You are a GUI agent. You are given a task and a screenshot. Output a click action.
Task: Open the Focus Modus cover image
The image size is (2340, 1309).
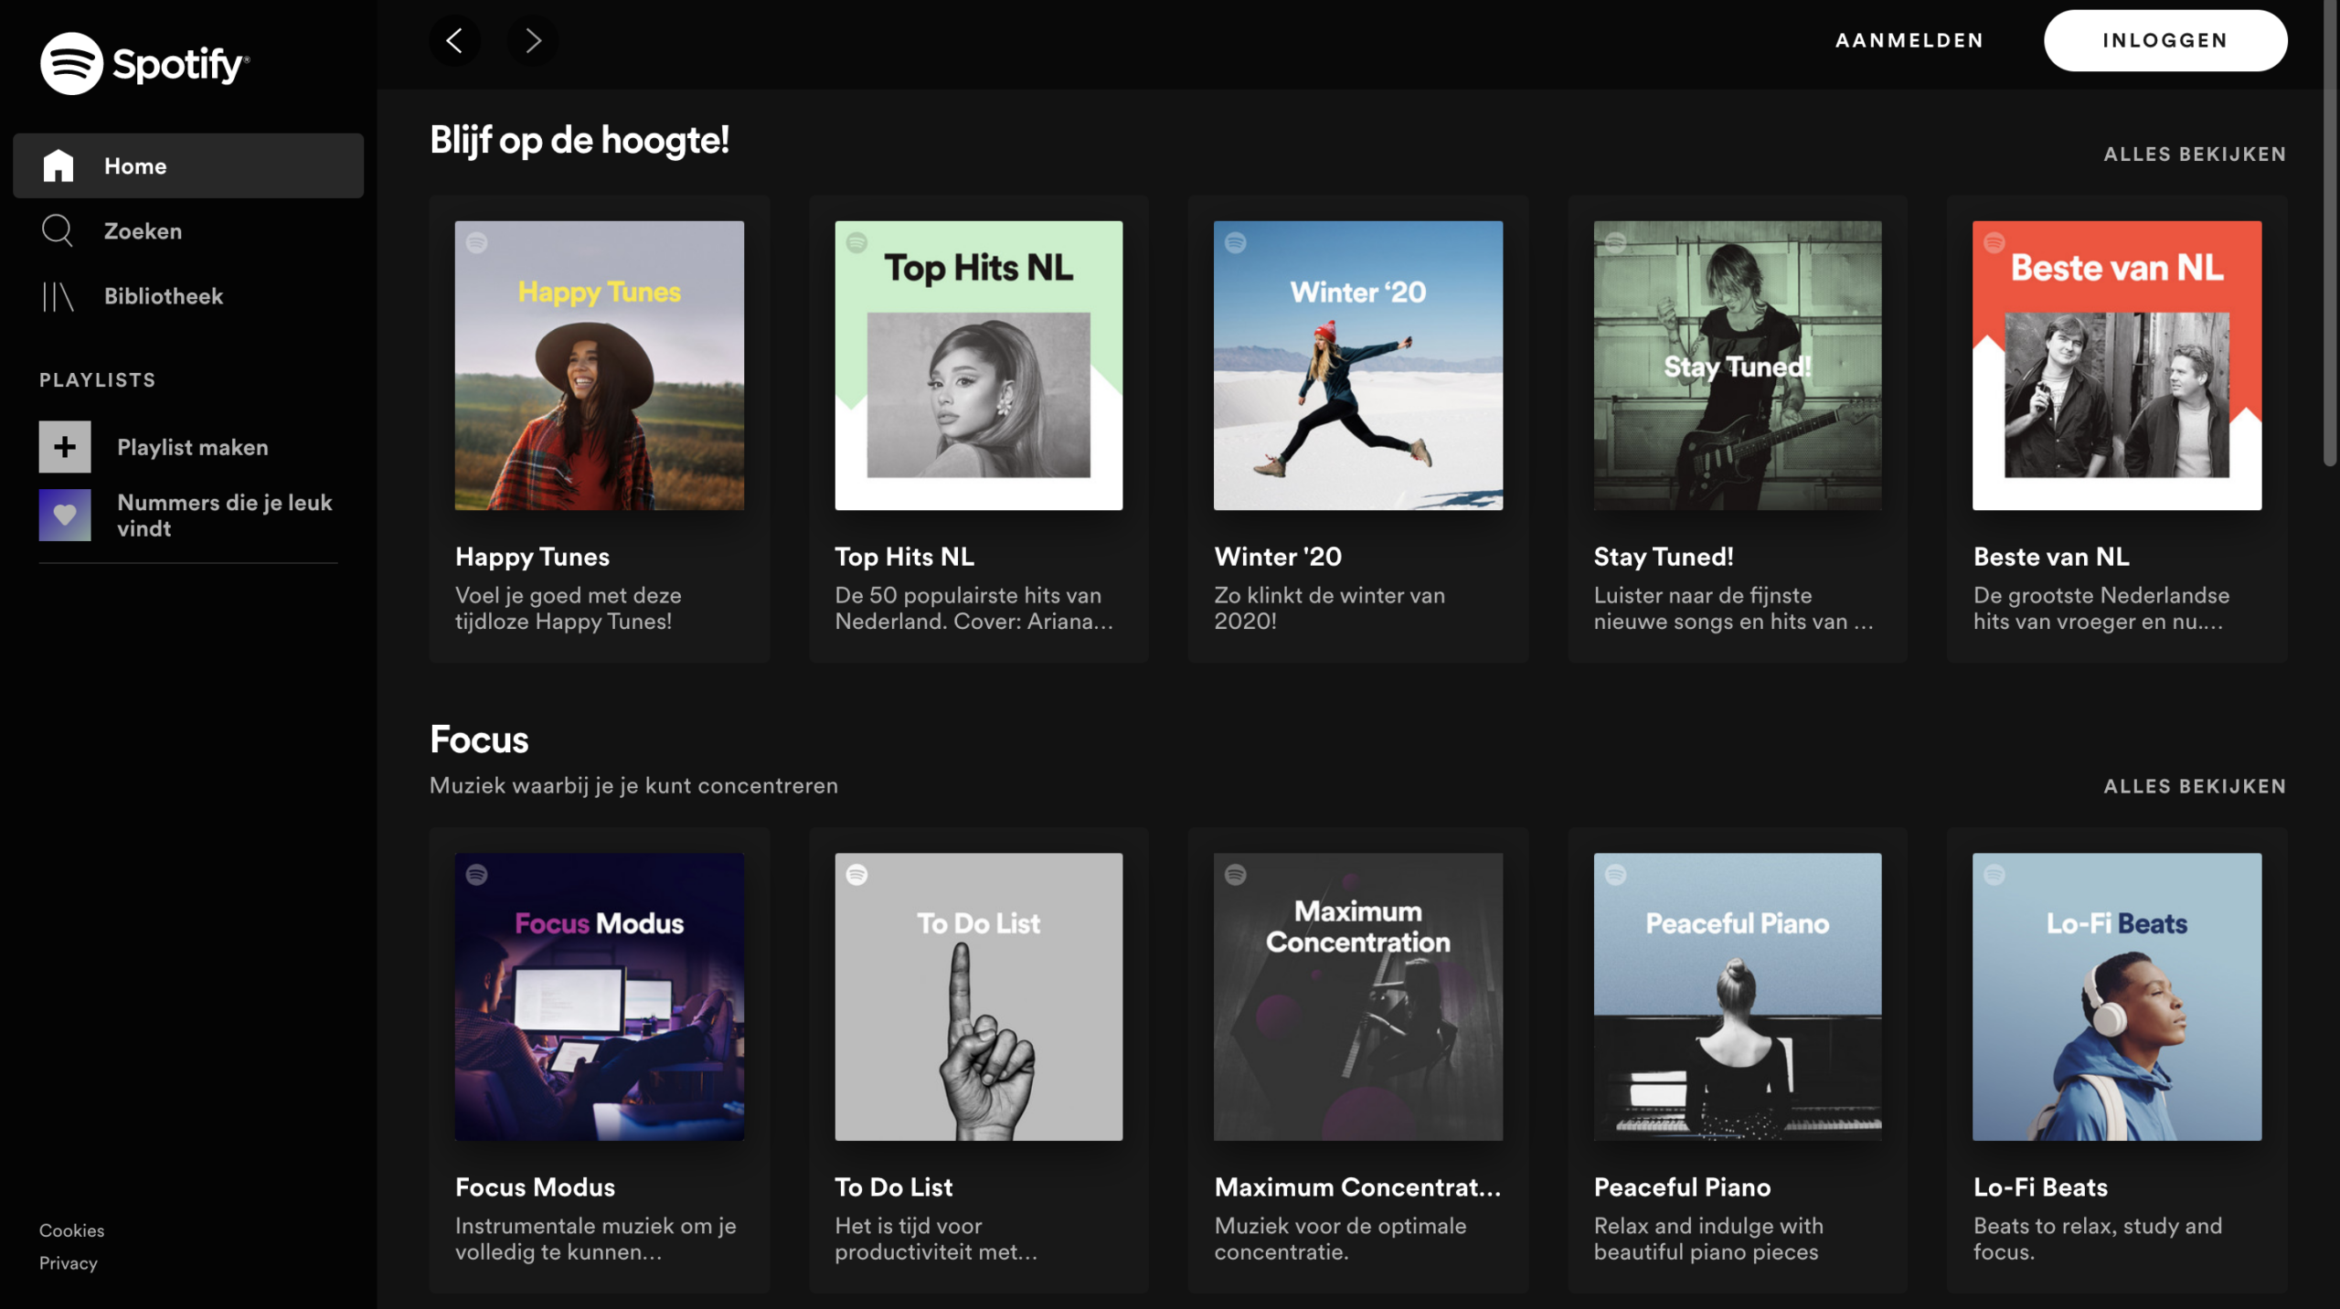600,996
